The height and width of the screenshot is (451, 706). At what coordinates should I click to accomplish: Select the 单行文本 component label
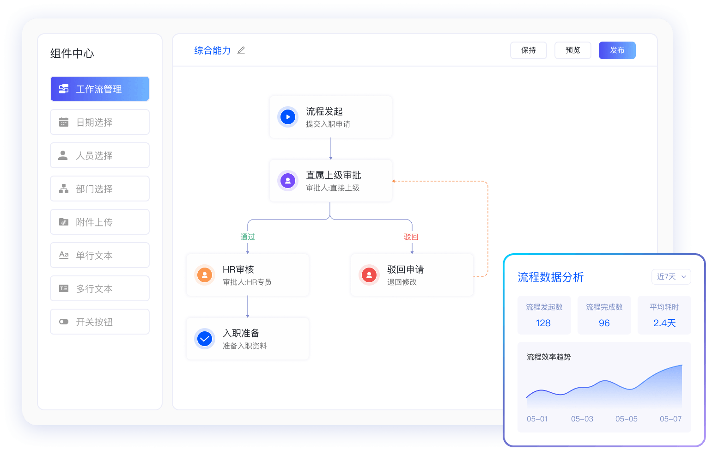pyautogui.click(x=94, y=256)
